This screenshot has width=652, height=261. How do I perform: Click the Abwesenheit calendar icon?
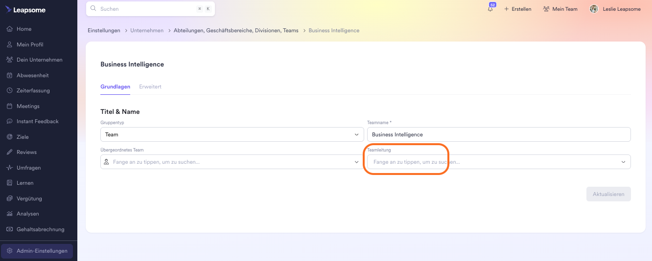coord(9,75)
